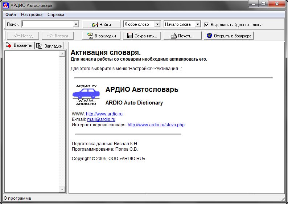288x204 pixels.
Task: Click the Найти search button
Action: pos(101,24)
